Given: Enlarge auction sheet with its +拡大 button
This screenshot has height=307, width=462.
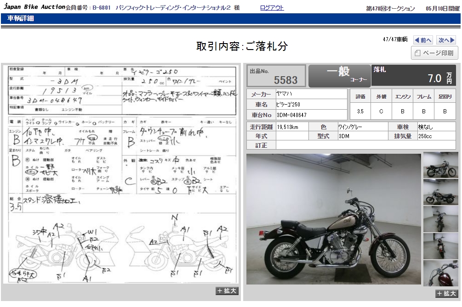Looking at the screenshot, I should 227,291.
